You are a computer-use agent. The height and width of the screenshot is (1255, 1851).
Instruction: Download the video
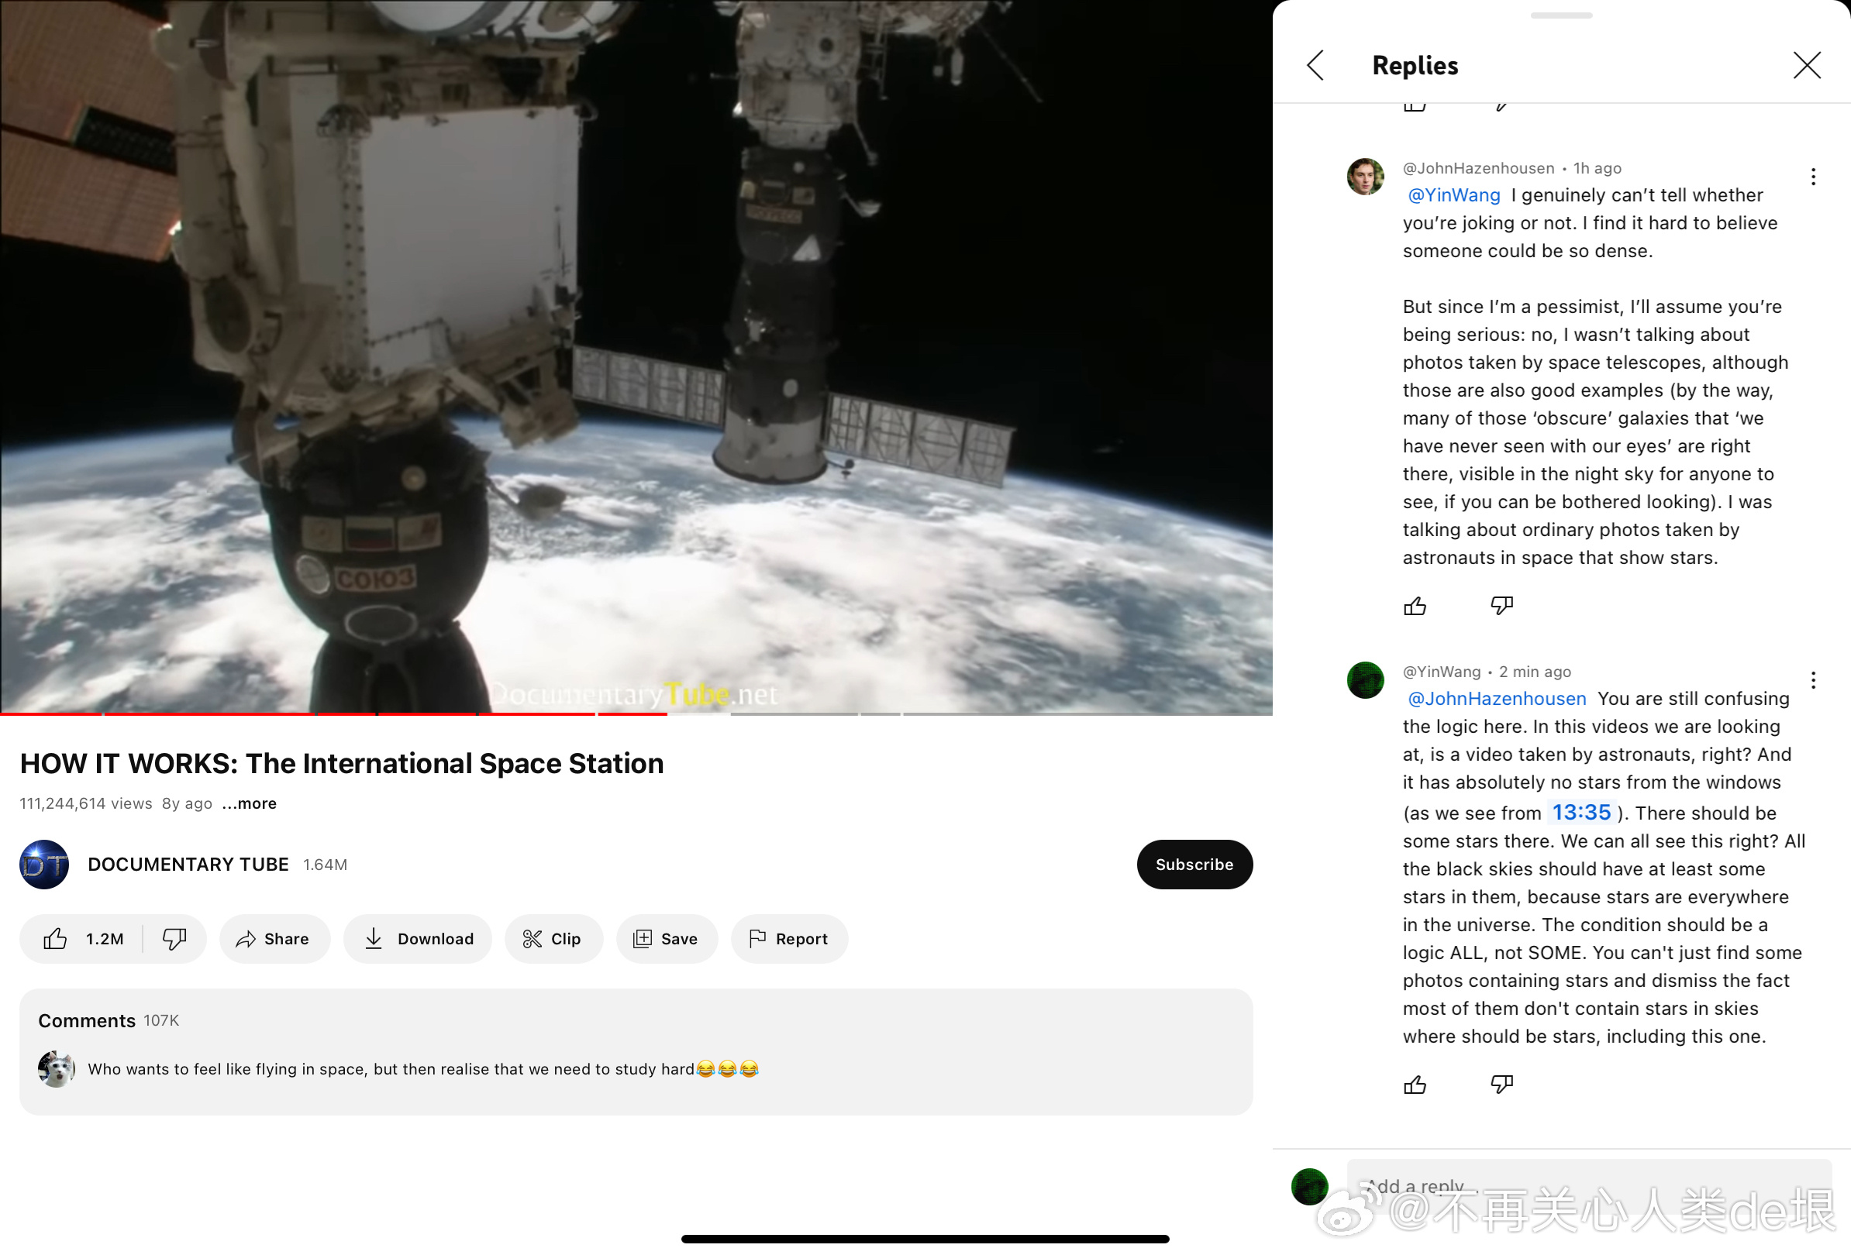click(418, 939)
